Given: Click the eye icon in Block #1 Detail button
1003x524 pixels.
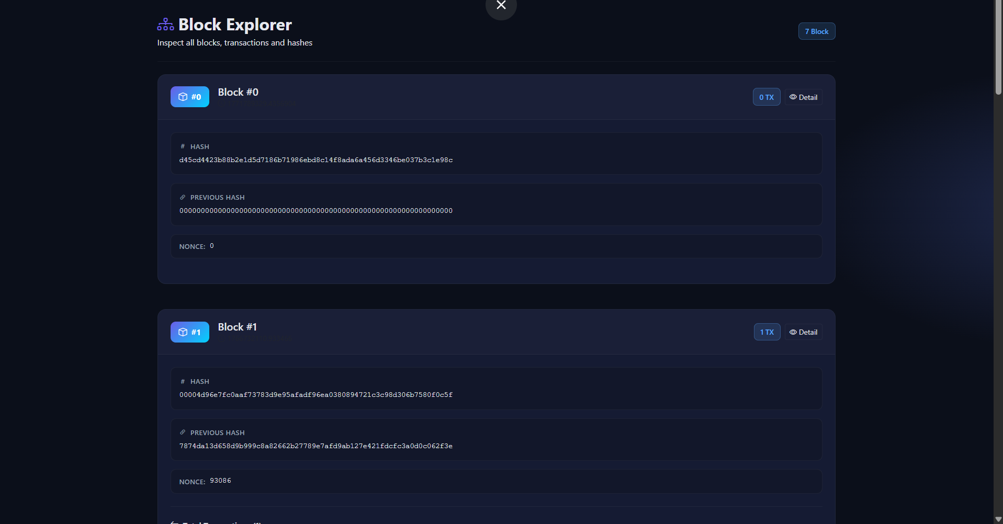Looking at the screenshot, I should coord(793,332).
